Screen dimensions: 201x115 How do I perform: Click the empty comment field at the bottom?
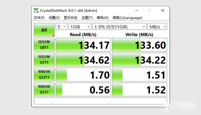(x=100, y=101)
